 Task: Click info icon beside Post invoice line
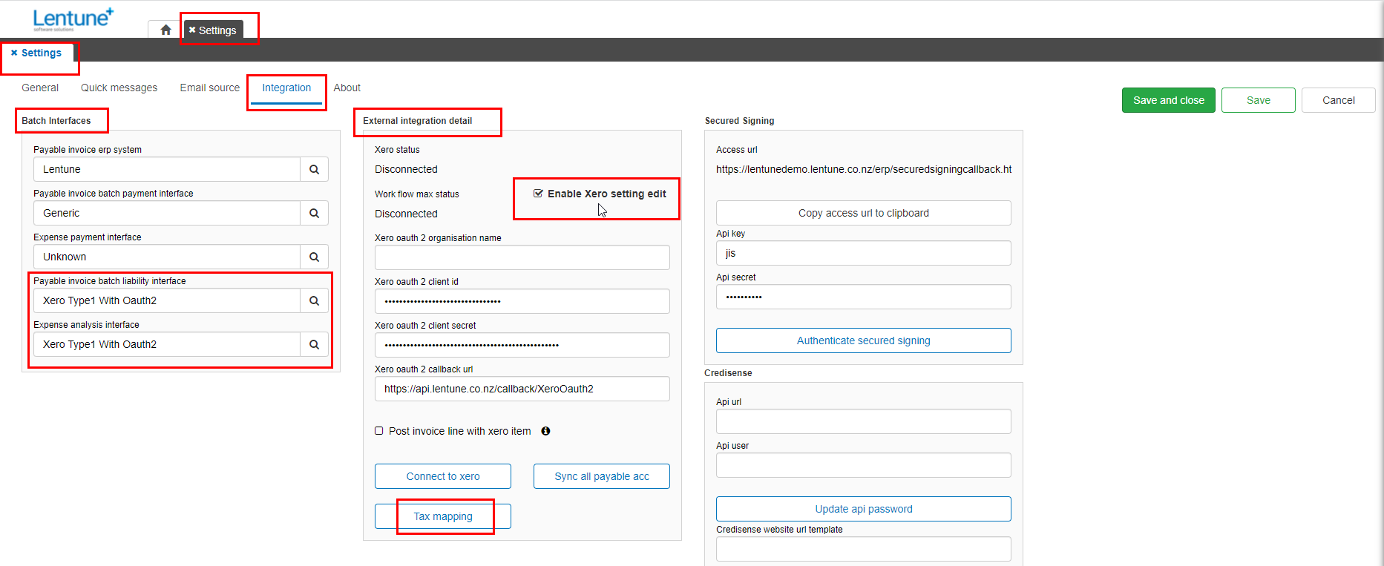pos(545,431)
